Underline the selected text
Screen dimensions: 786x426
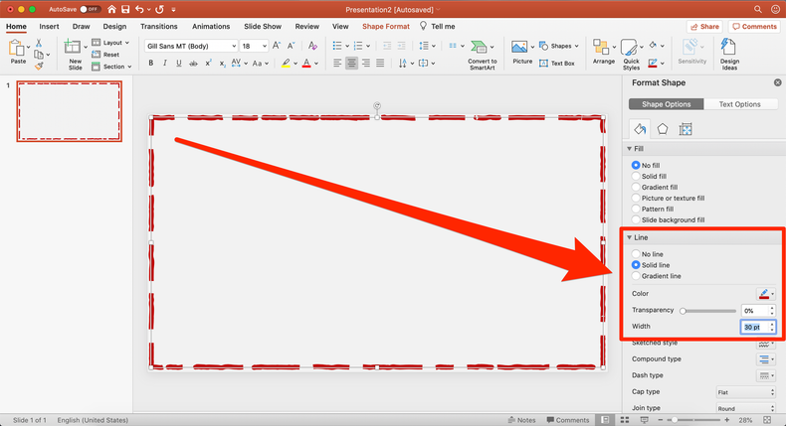coord(178,64)
